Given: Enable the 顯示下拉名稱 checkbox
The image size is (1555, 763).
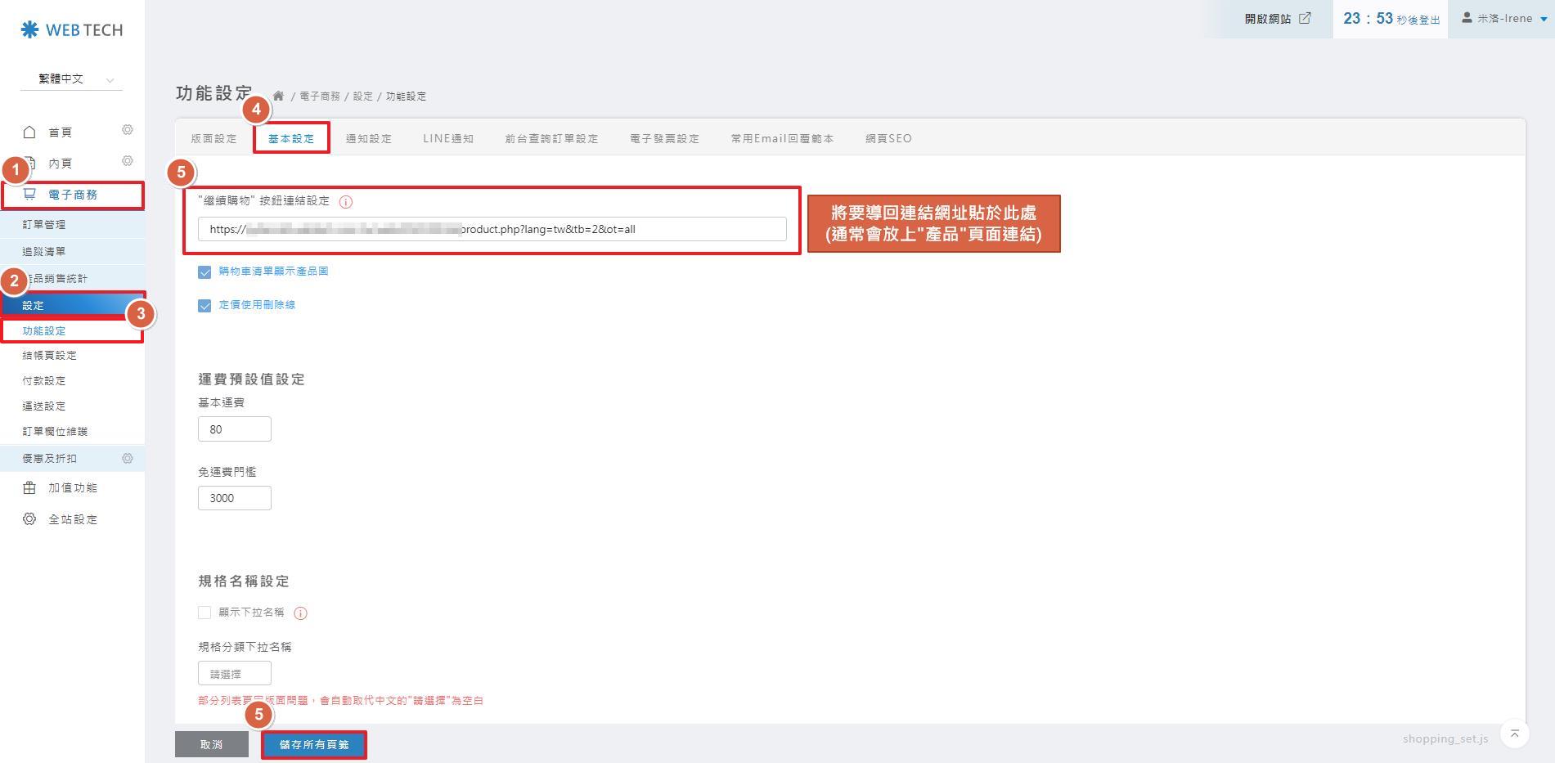Looking at the screenshot, I should (204, 613).
